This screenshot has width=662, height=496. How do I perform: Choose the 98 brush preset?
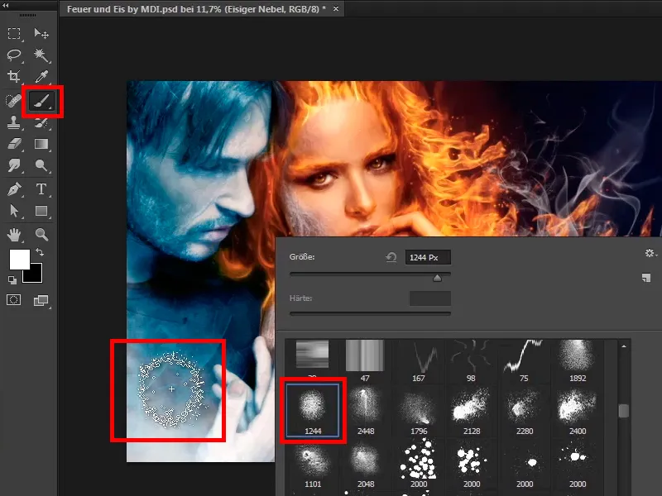pyautogui.click(x=471, y=360)
